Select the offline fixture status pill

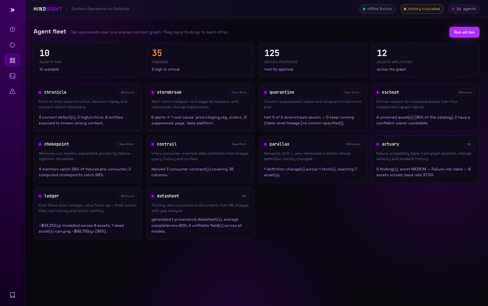377,9
